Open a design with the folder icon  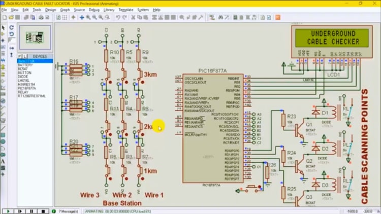tap(11, 17)
